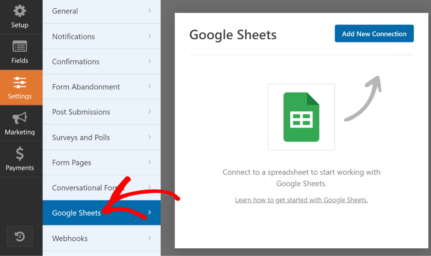The width and height of the screenshot is (431, 256).
Task: Select the Settings sliders icon
Action: point(20,83)
